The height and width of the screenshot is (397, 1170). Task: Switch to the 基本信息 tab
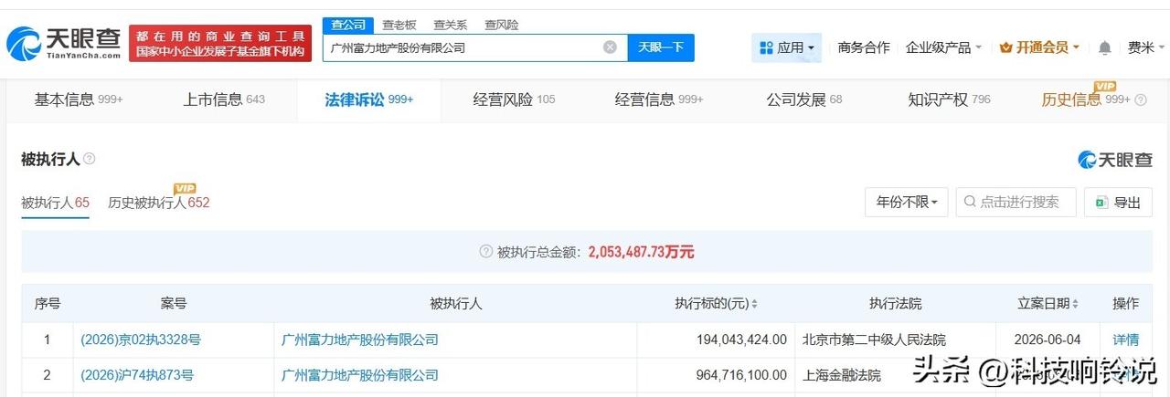(79, 99)
